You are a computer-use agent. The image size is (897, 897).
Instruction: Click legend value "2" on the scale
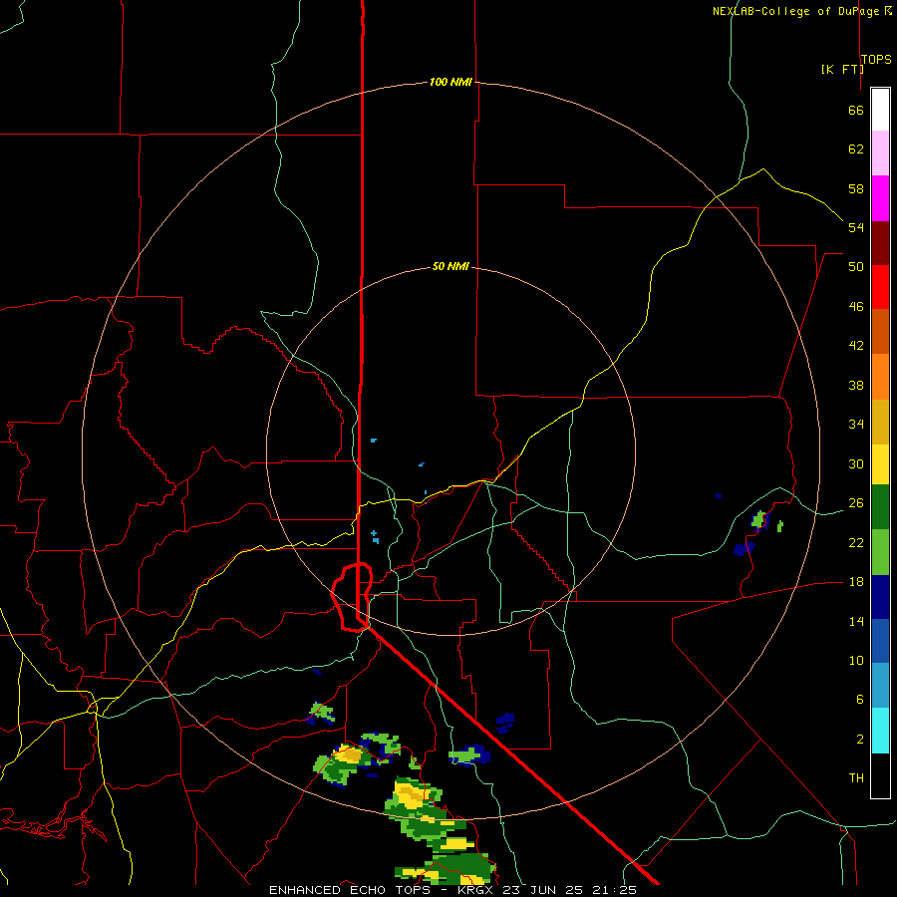coord(859,740)
